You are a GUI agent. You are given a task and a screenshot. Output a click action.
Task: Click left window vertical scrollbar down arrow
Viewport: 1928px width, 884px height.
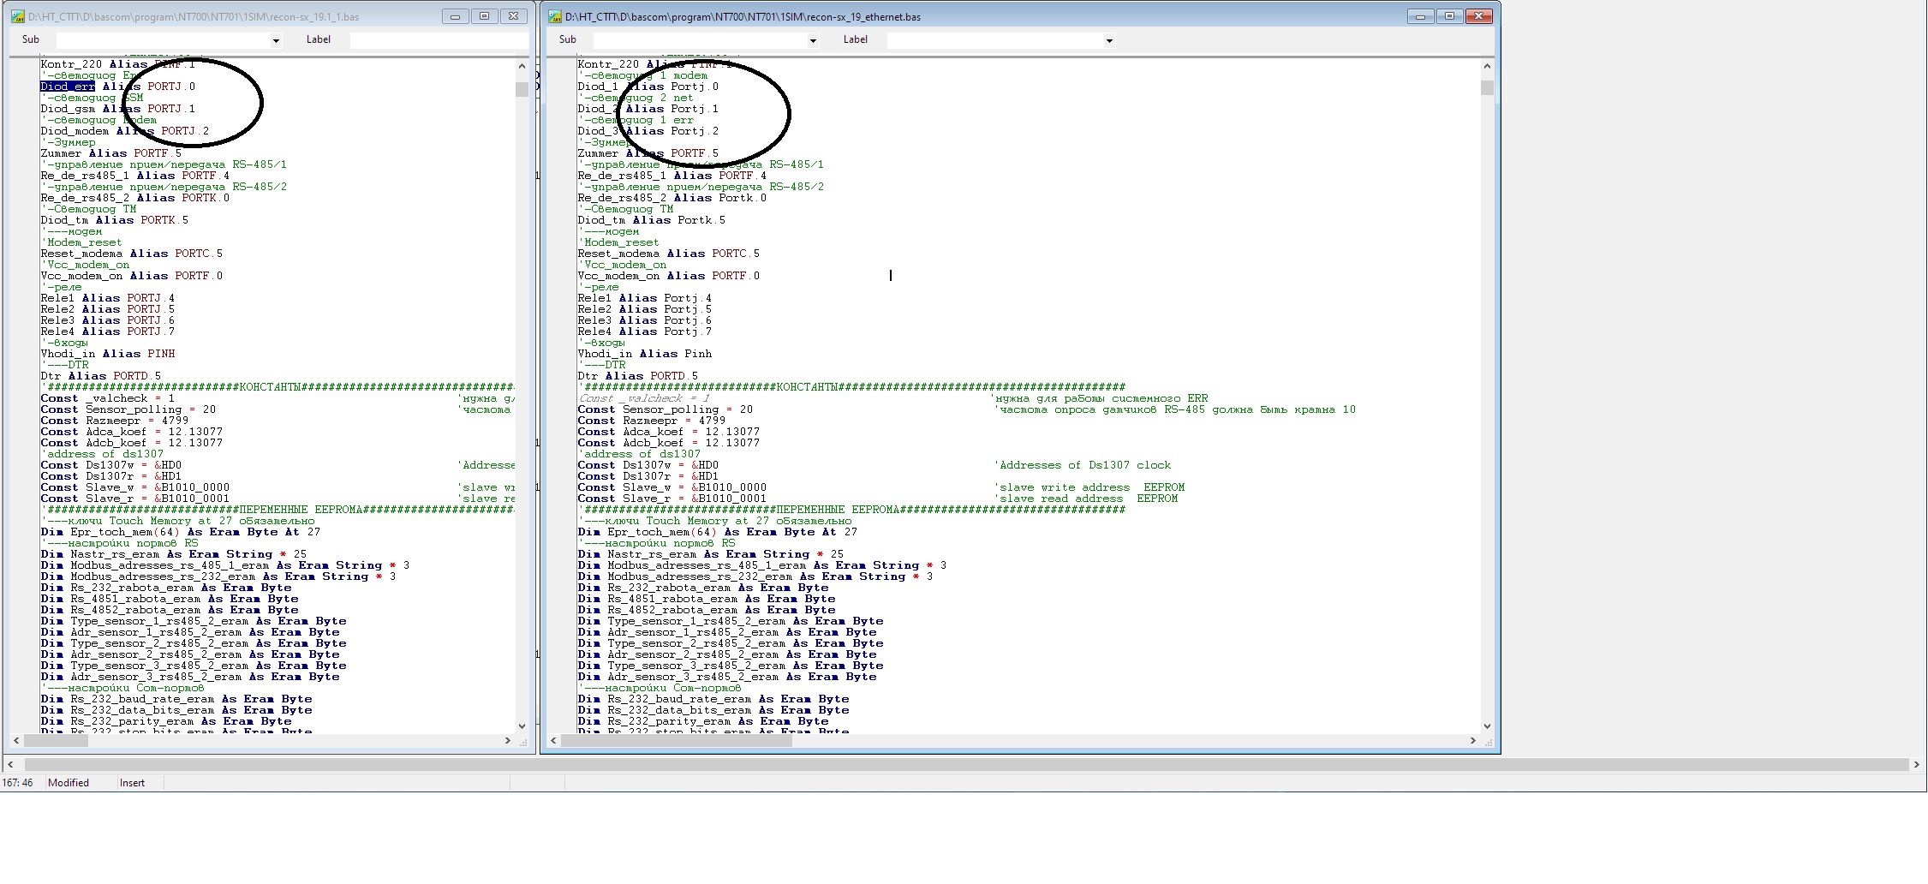(522, 726)
